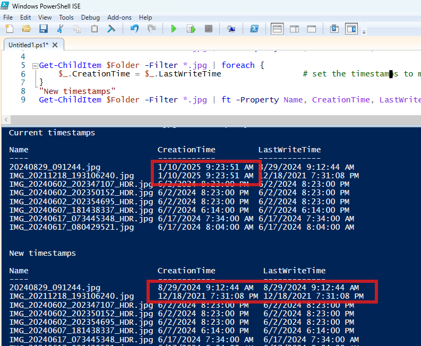This screenshot has height=346, width=421.
Task: Save the script using the floppy disk icon
Action: (43, 29)
